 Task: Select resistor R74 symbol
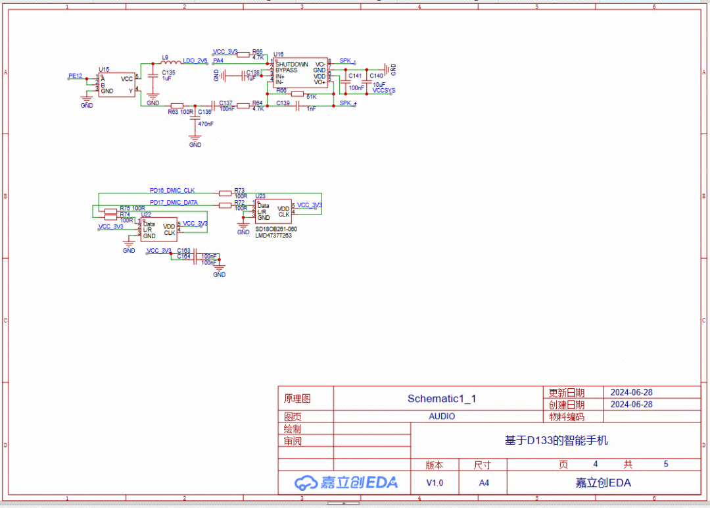point(111,218)
